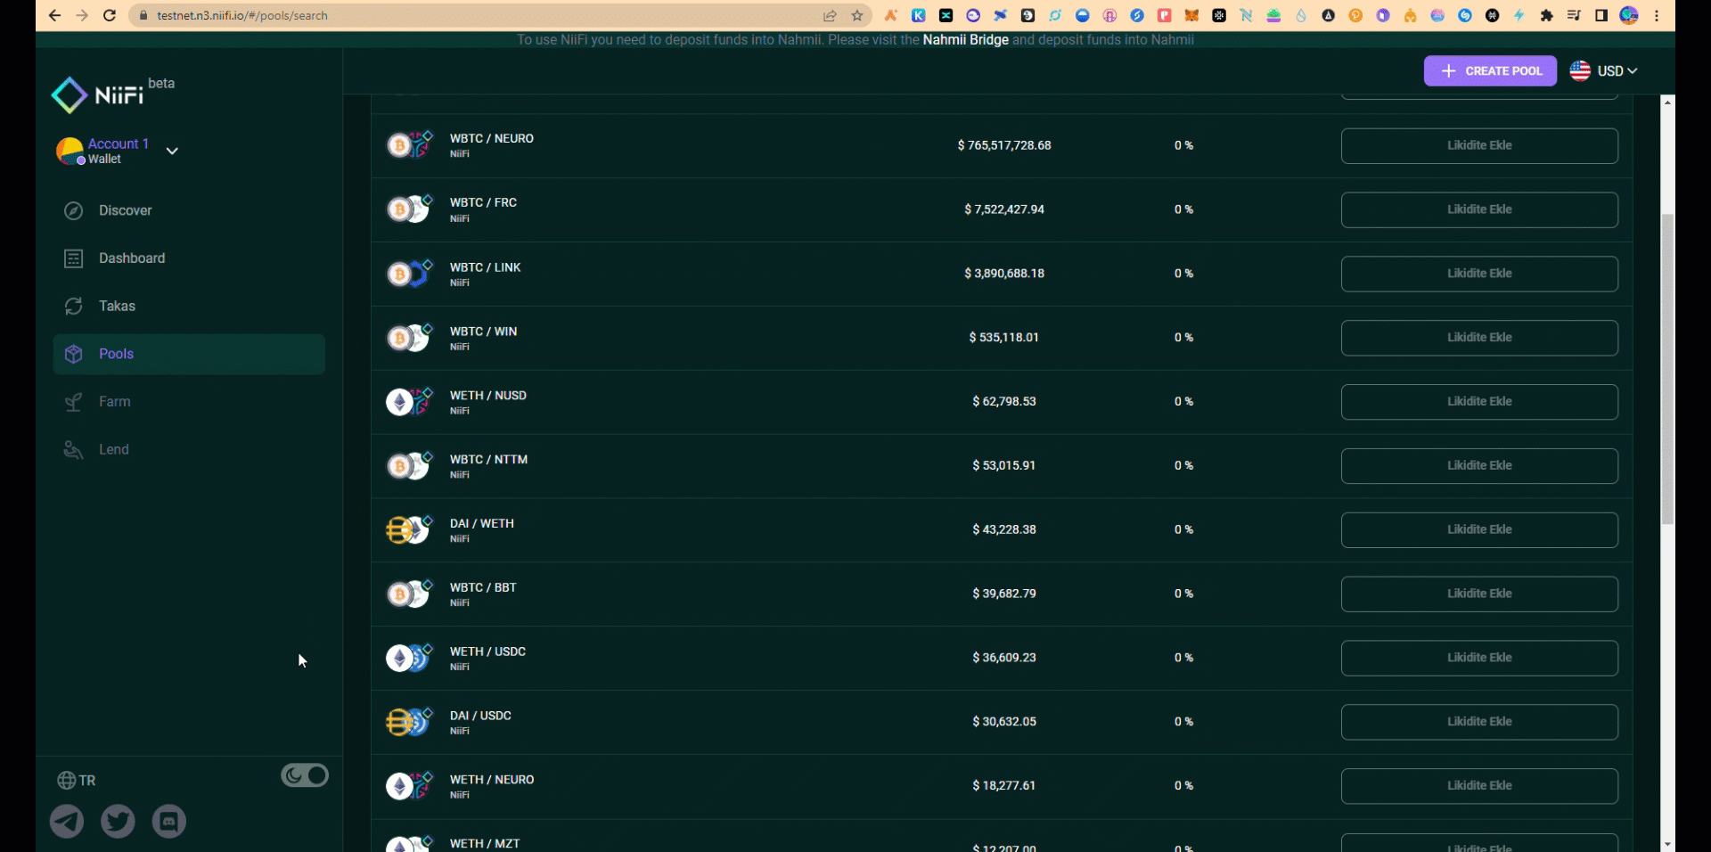This screenshot has width=1711, height=852.
Task: Select the Pools menu item
Action: (x=189, y=354)
